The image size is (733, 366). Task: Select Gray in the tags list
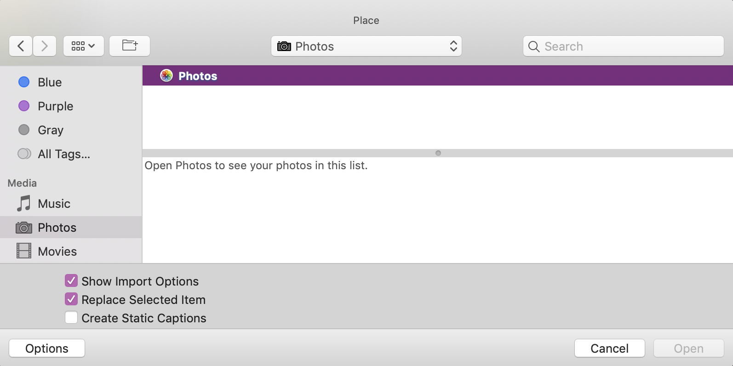tap(24, 130)
